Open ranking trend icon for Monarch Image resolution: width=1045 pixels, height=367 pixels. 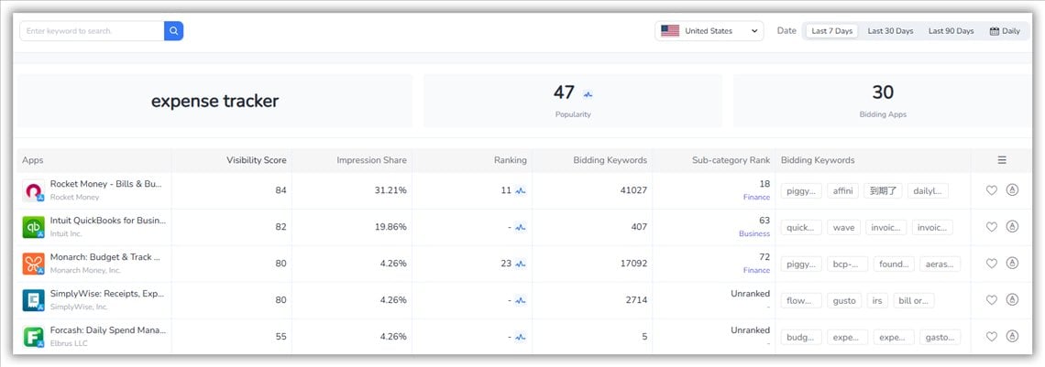tap(521, 264)
